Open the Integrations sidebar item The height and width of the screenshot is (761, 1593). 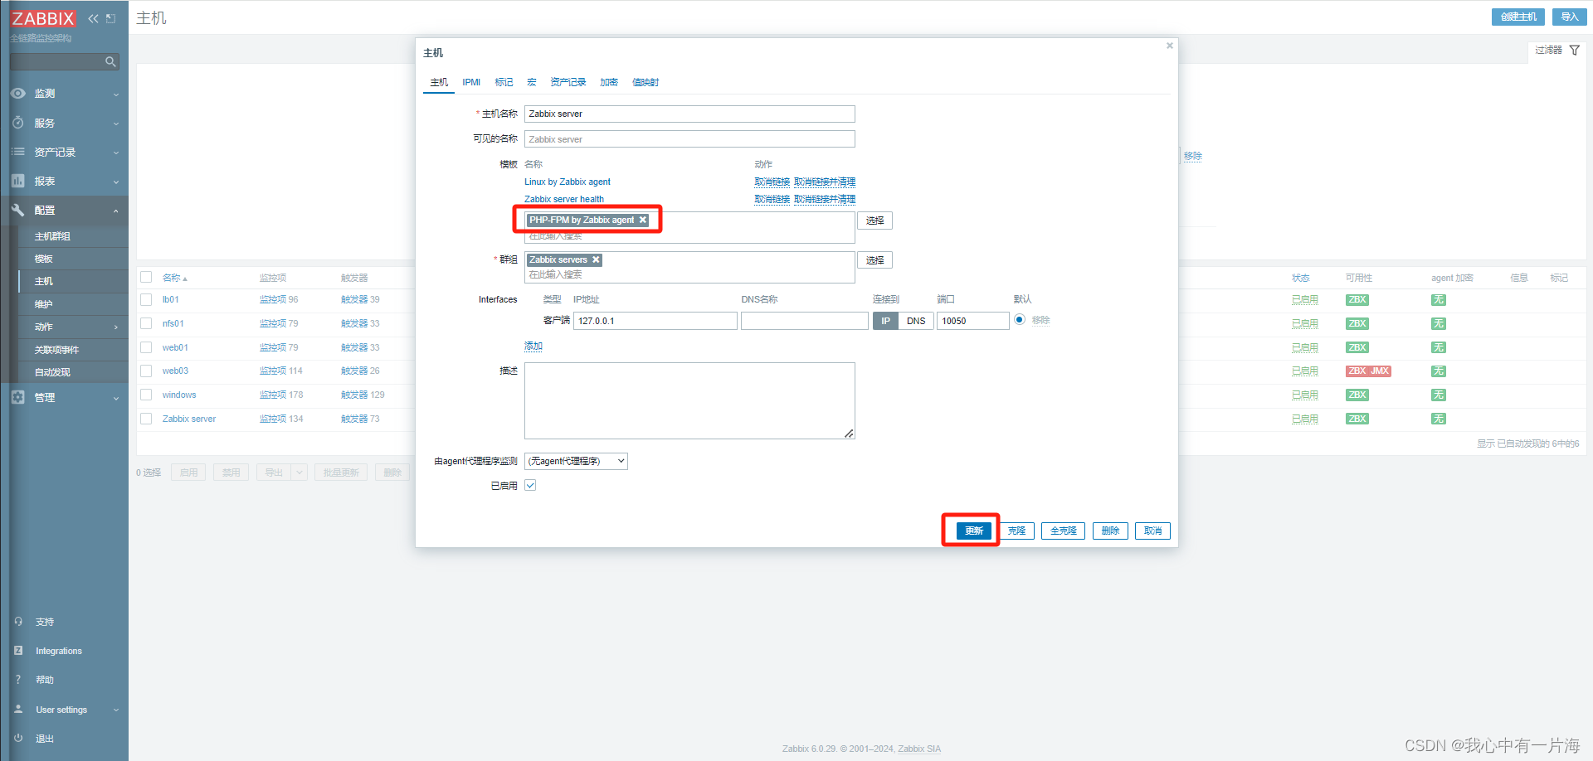tap(58, 651)
